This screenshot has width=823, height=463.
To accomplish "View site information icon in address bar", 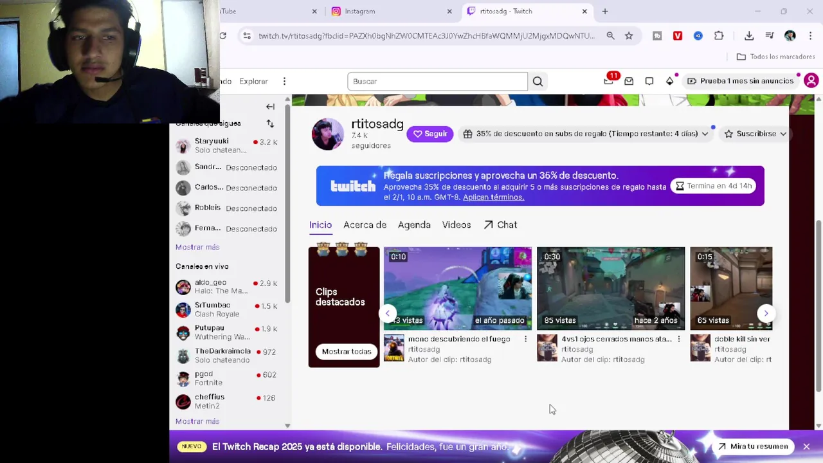I will pos(247,36).
